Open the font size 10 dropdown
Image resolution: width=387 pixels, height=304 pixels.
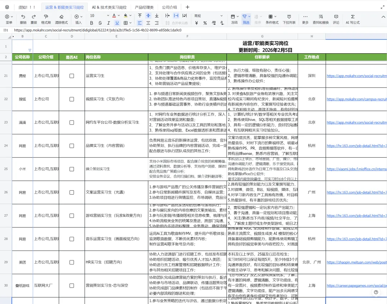[x=100, y=15]
